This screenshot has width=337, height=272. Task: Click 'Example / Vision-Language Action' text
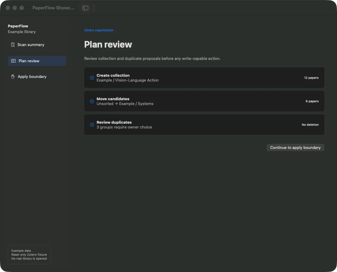point(128,80)
